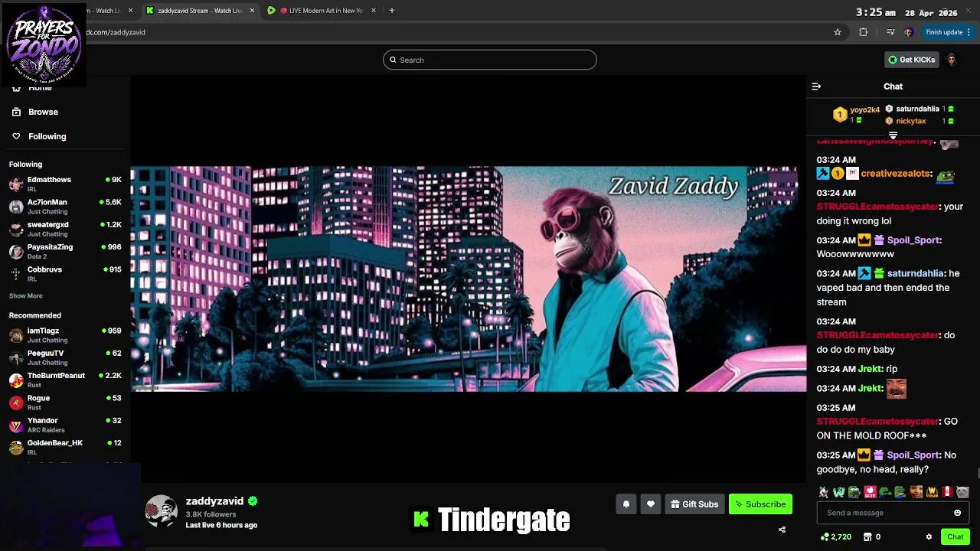The height and width of the screenshot is (551, 980).
Task: Open PeeguuTV recommended channel
Action: 65,357
